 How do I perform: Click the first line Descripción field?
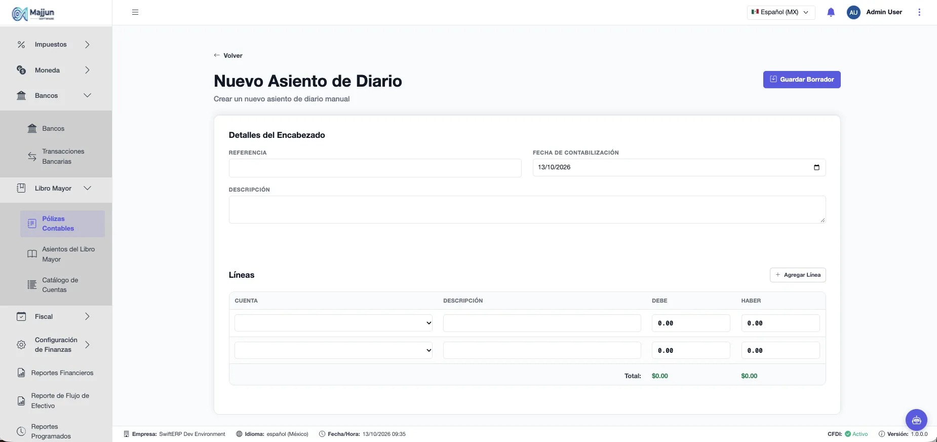click(x=542, y=323)
